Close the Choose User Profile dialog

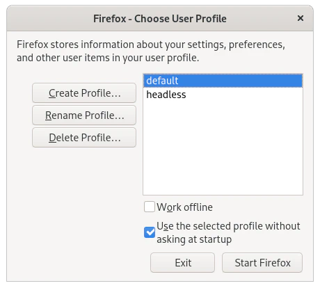coord(301,18)
